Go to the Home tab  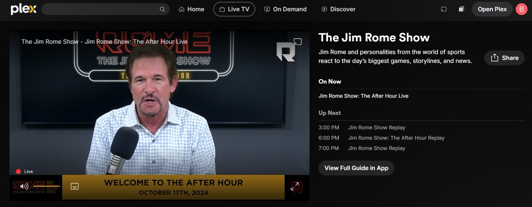coord(192,9)
